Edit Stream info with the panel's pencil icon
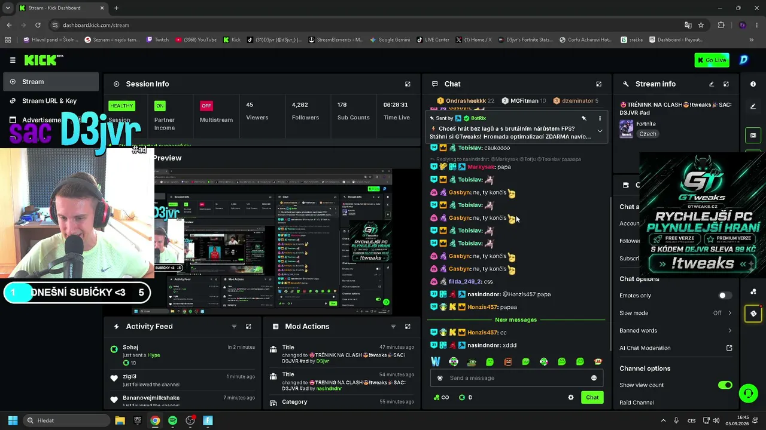This screenshot has height=430, width=766. tap(712, 84)
